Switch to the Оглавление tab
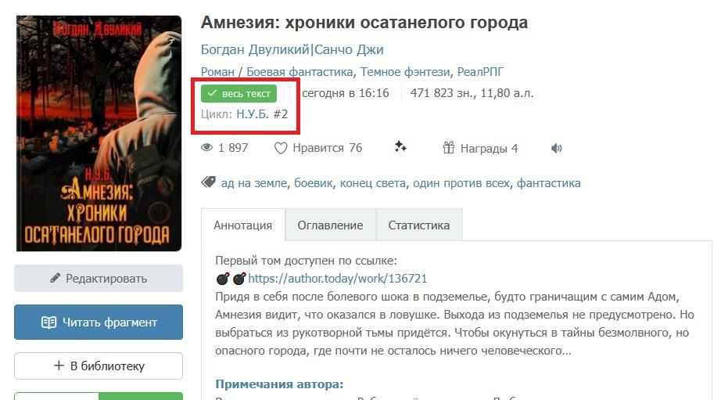The width and height of the screenshot is (721, 400). (330, 225)
